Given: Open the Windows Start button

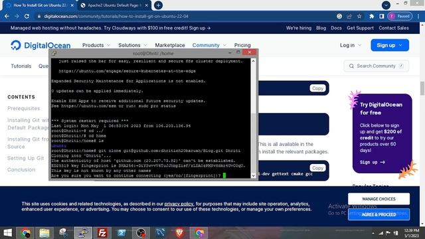Looking at the screenshot, I should click(7, 233).
